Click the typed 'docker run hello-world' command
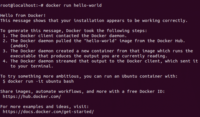 74,5
